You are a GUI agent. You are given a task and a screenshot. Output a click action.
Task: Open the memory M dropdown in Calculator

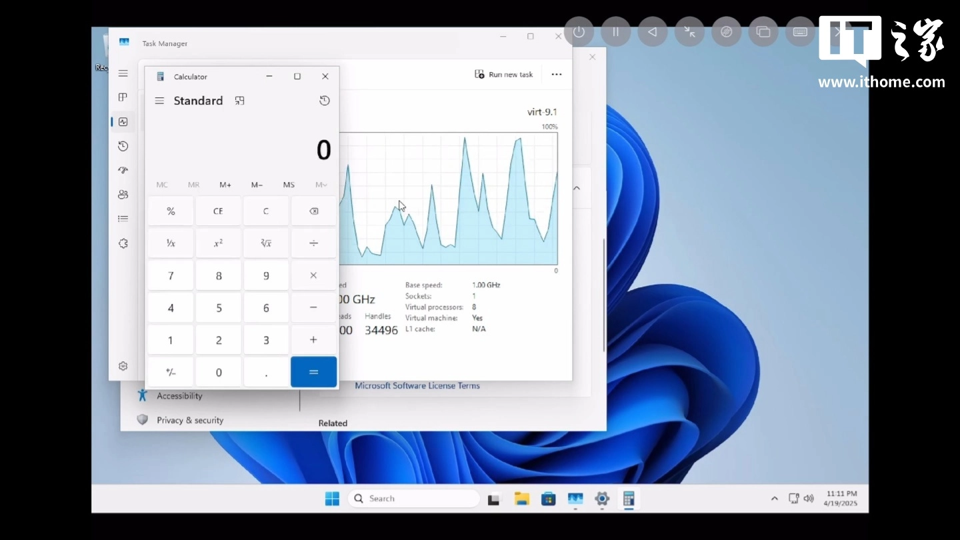tap(321, 185)
